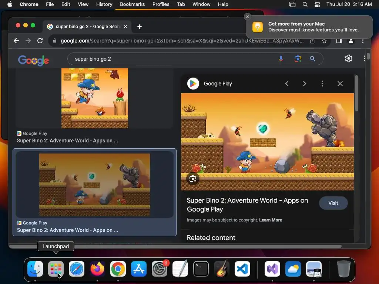
Task: Click the page vertical scrollbar thumb
Action: [x=368, y=56]
